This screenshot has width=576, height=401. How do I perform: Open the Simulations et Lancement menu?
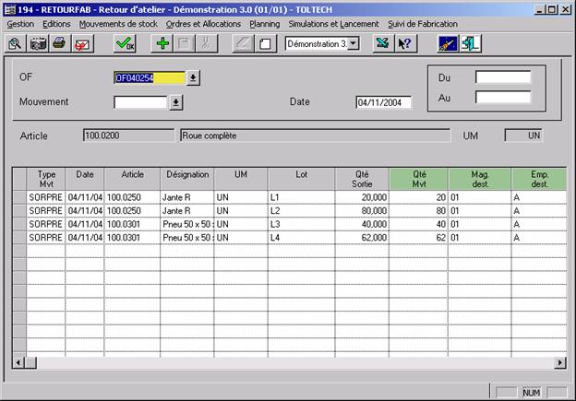[333, 24]
